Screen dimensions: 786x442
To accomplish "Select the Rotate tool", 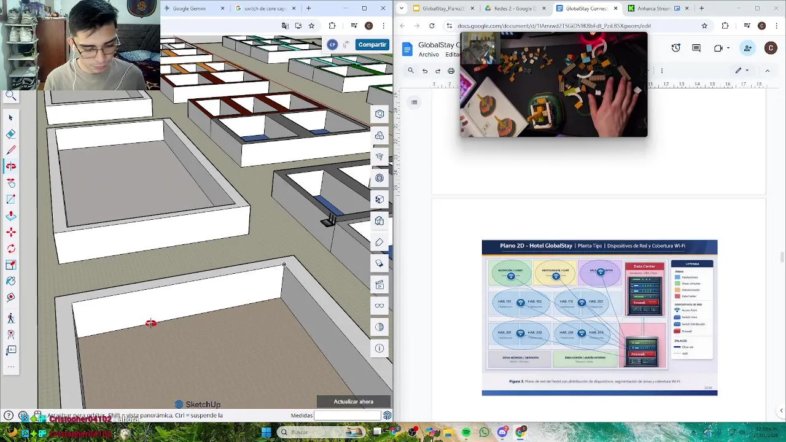I will (10, 249).
